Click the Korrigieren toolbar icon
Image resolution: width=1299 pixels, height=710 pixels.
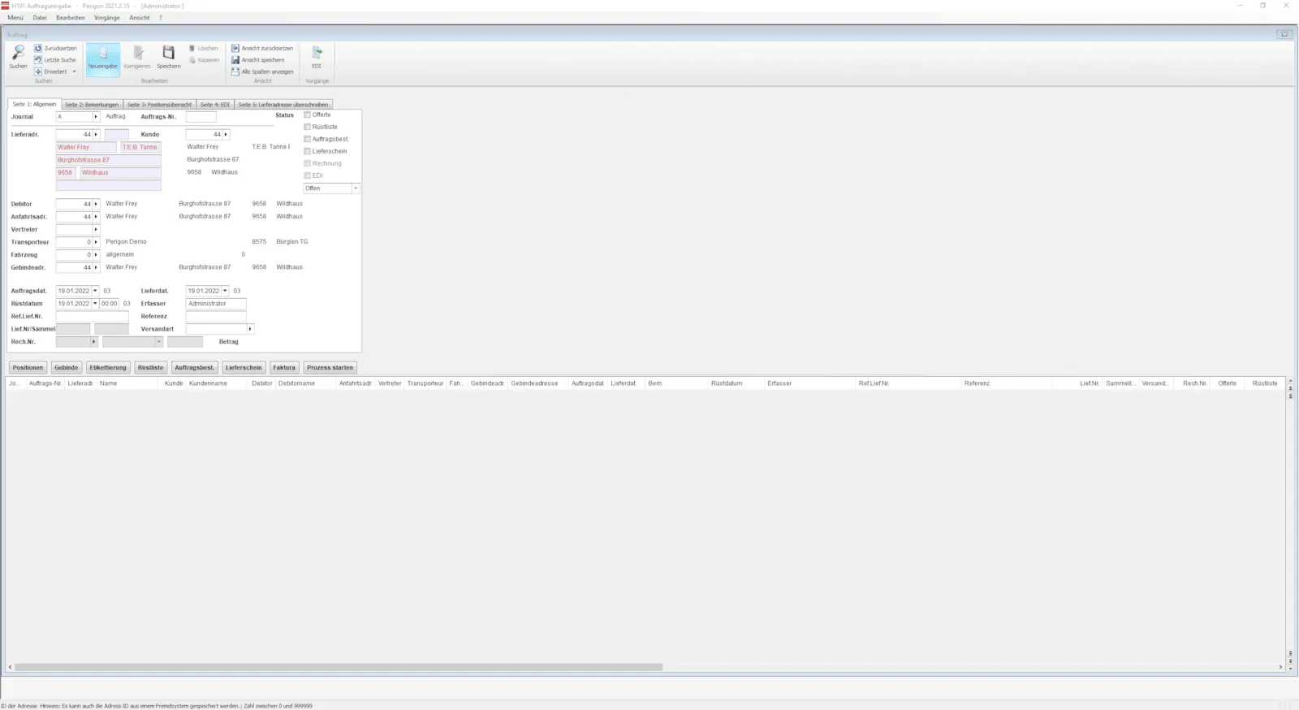tap(137, 54)
